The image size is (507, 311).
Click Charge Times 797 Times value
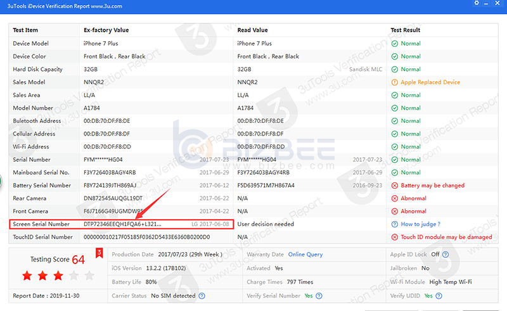300,282
